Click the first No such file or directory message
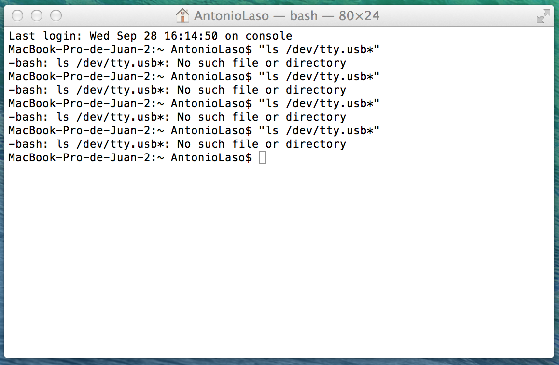 (x=261, y=63)
